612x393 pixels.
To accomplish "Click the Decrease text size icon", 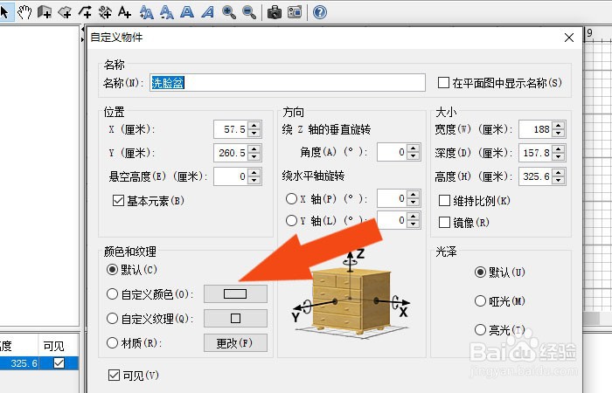I will pyautogui.click(x=167, y=12).
